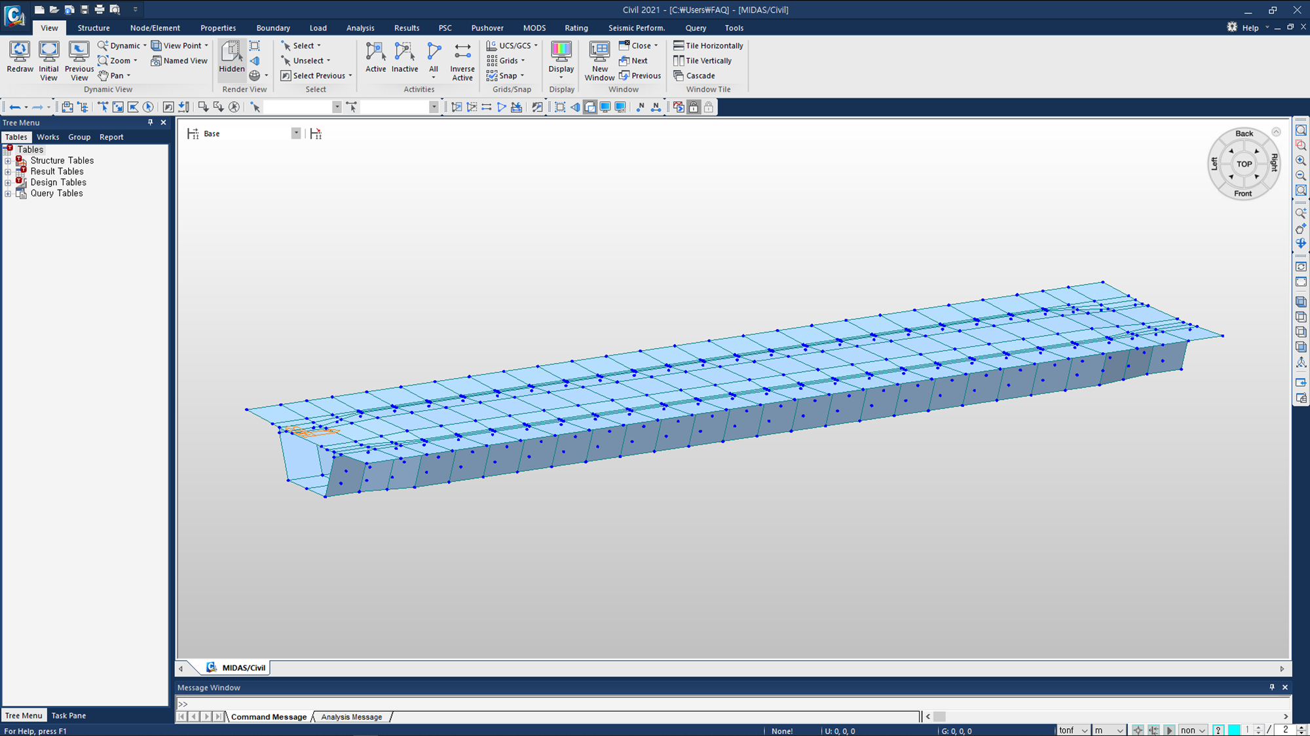Screen dimensions: 1310x736
Task: Pin the Tree Menu panel
Action: coord(150,122)
